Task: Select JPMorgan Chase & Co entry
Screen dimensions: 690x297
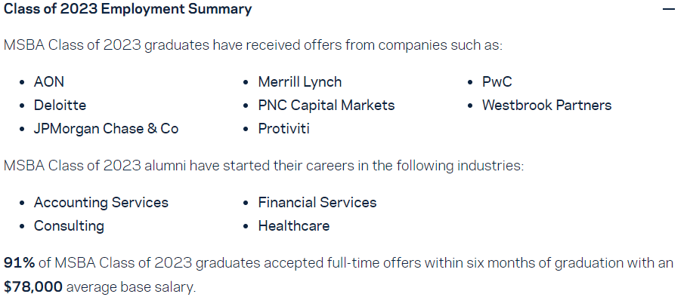Action: (x=106, y=129)
